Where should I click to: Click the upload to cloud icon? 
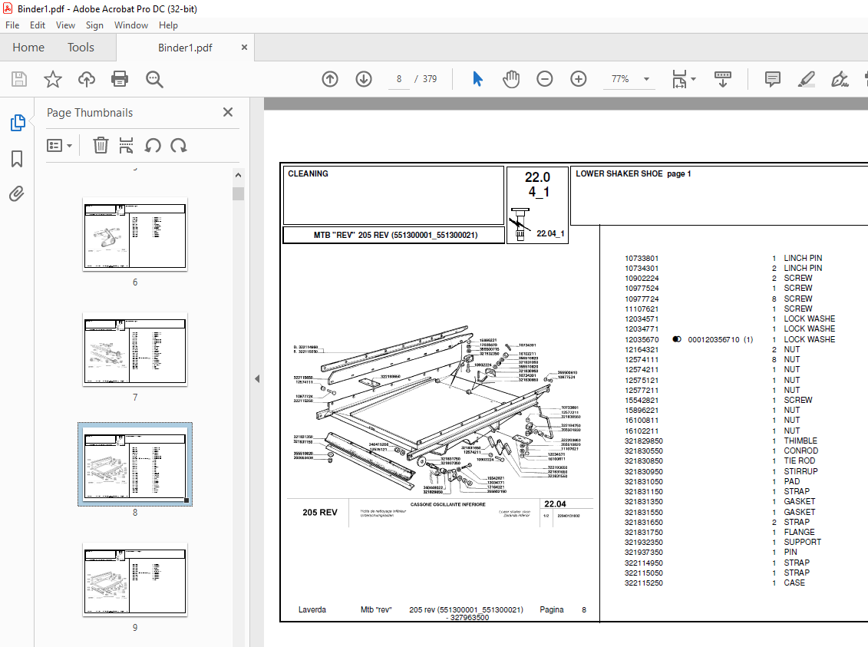tap(87, 79)
